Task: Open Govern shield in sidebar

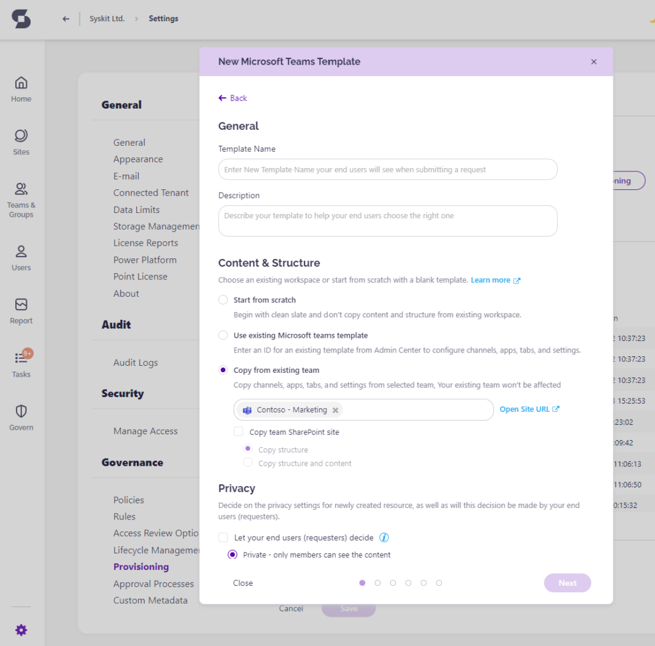Action: (21, 418)
